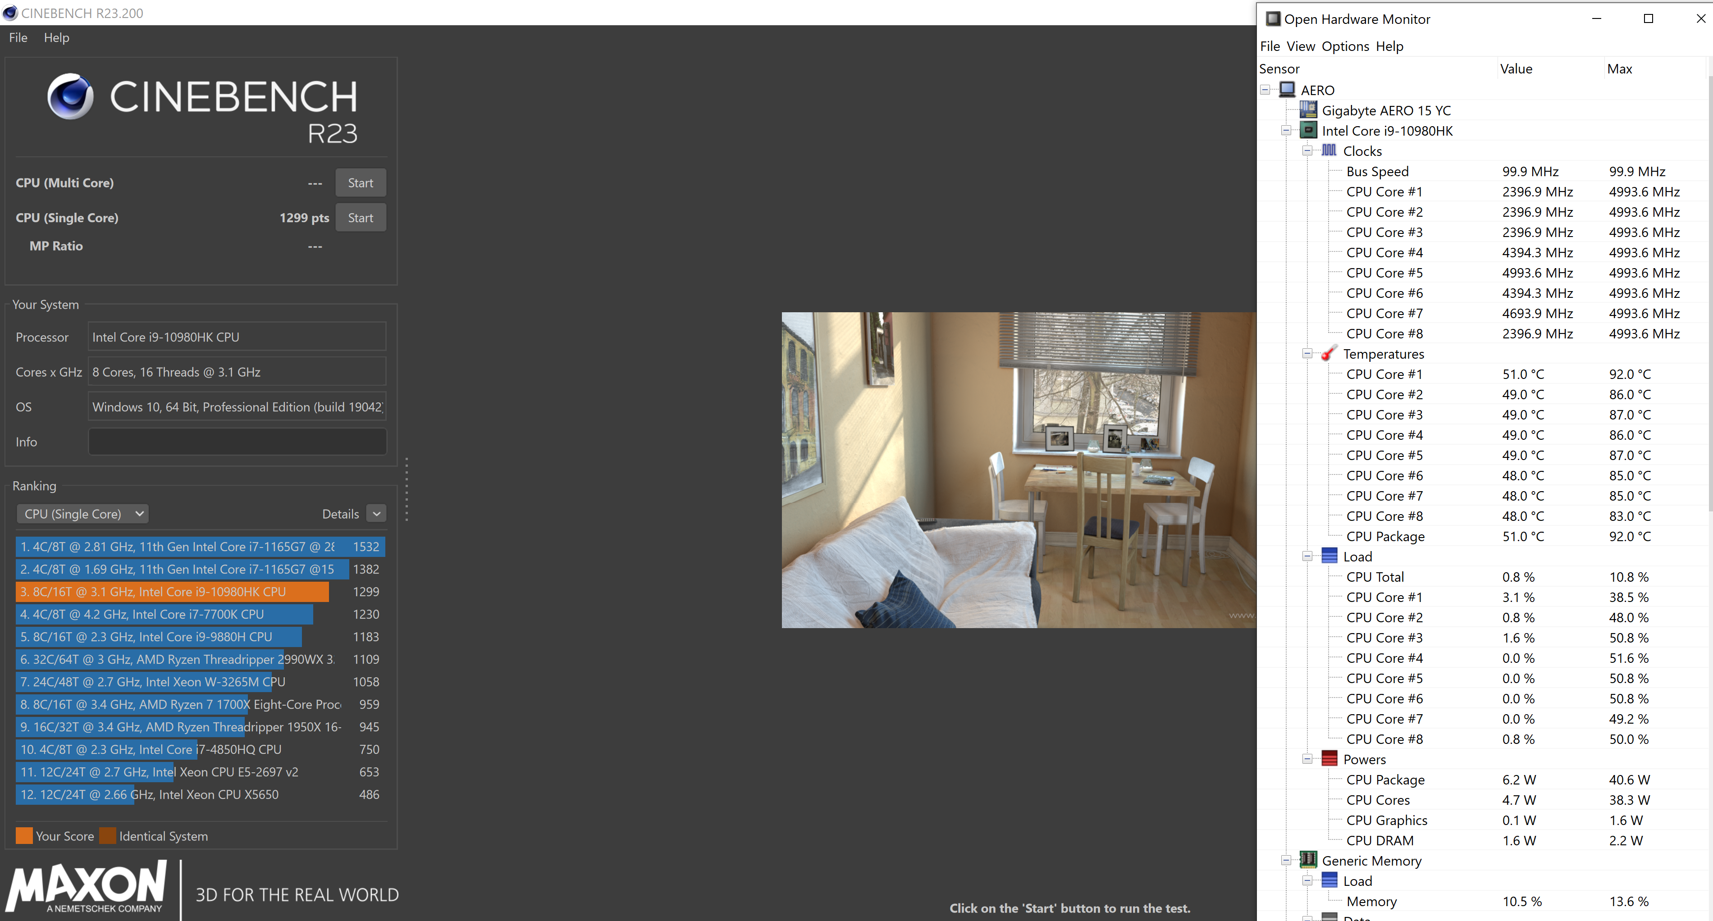Open the CPU (Single Core) ranking dropdown

(x=82, y=513)
